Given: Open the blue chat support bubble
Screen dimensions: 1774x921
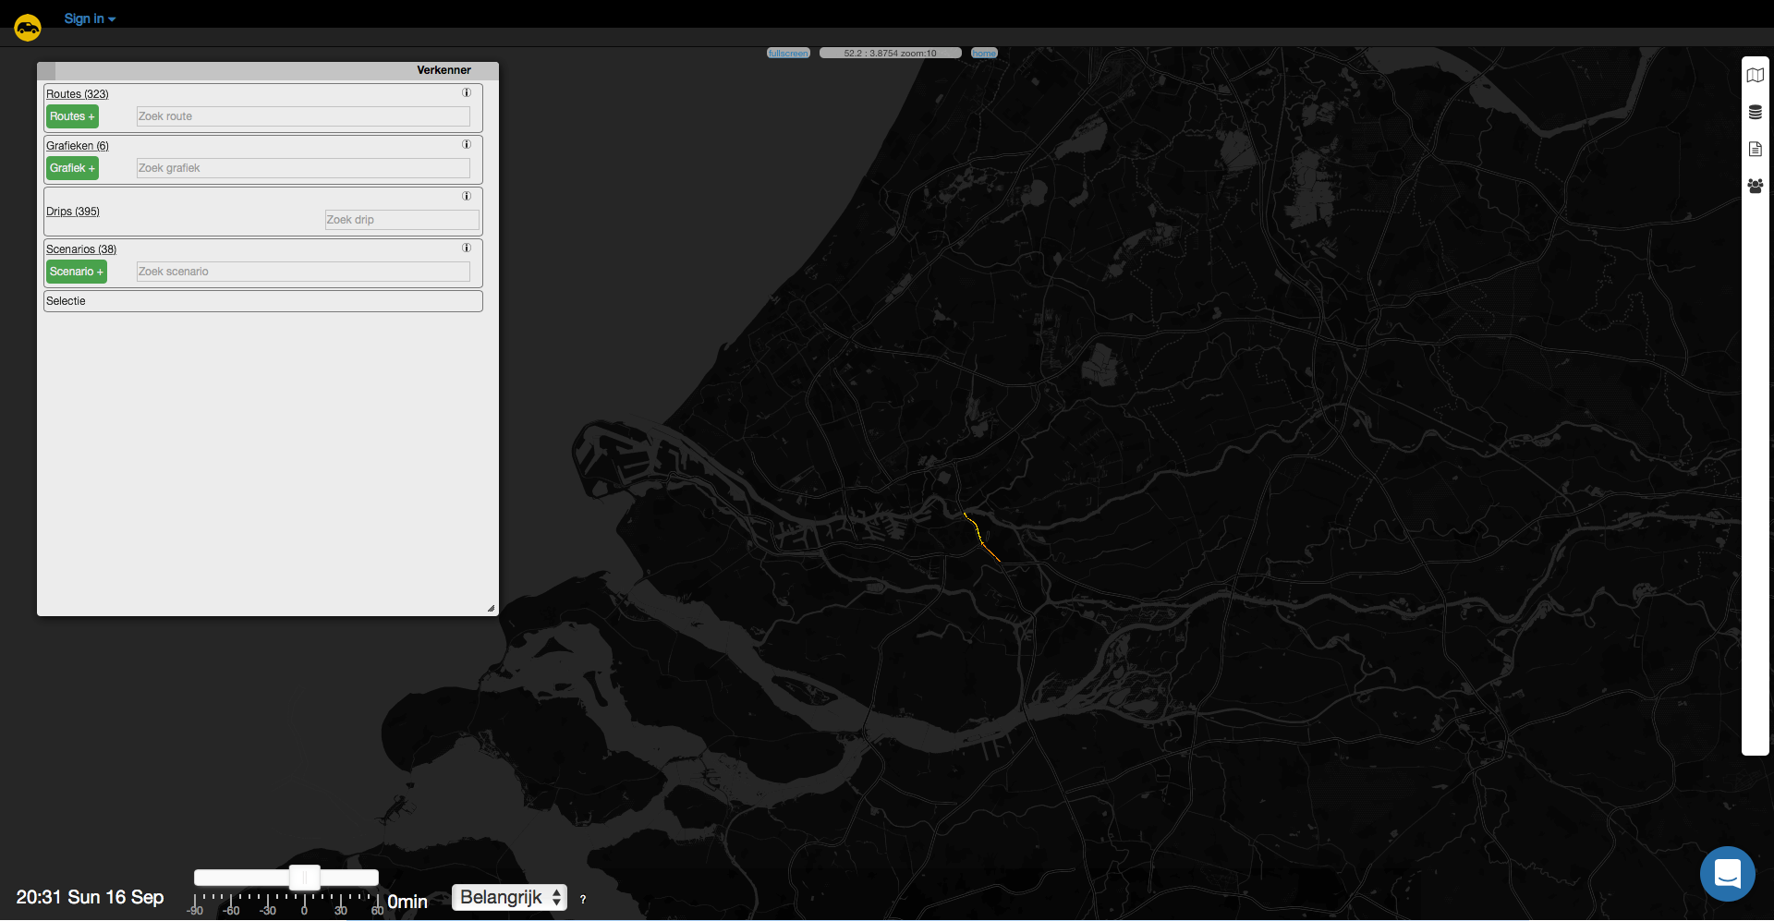Looking at the screenshot, I should click(1727, 873).
